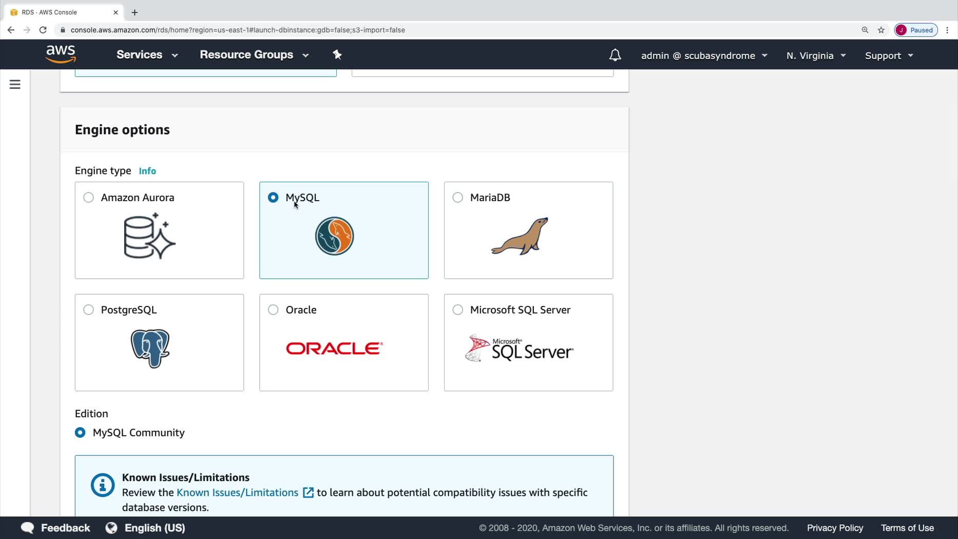Image resolution: width=958 pixels, height=539 pixels.
Task: Click the Known Issues/Limitations bold heading
Action: [186, 477]
